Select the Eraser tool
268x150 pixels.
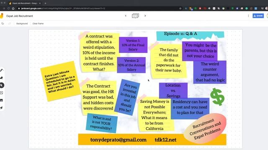pyautogui.click(x=2, y=78)
